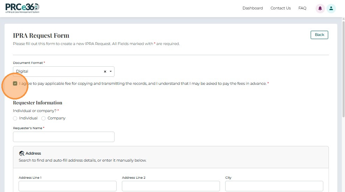Select the Company radio option

click(x=43, y=118)
